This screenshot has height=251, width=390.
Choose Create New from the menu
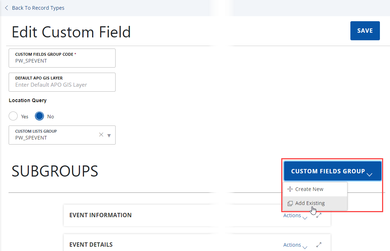coord(309,189)
